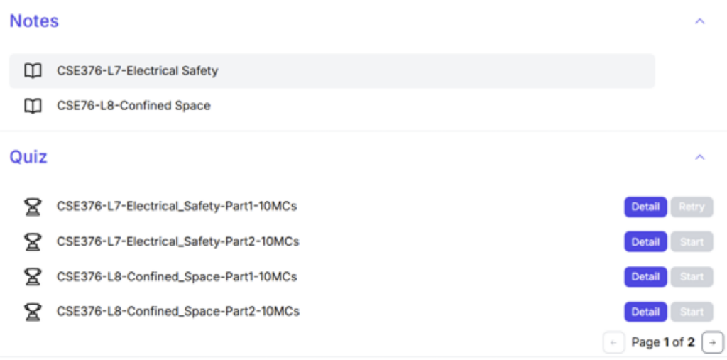727x360 pixels.
Task: Go to next quiz page arrow
Action: (x=712, y=342)
